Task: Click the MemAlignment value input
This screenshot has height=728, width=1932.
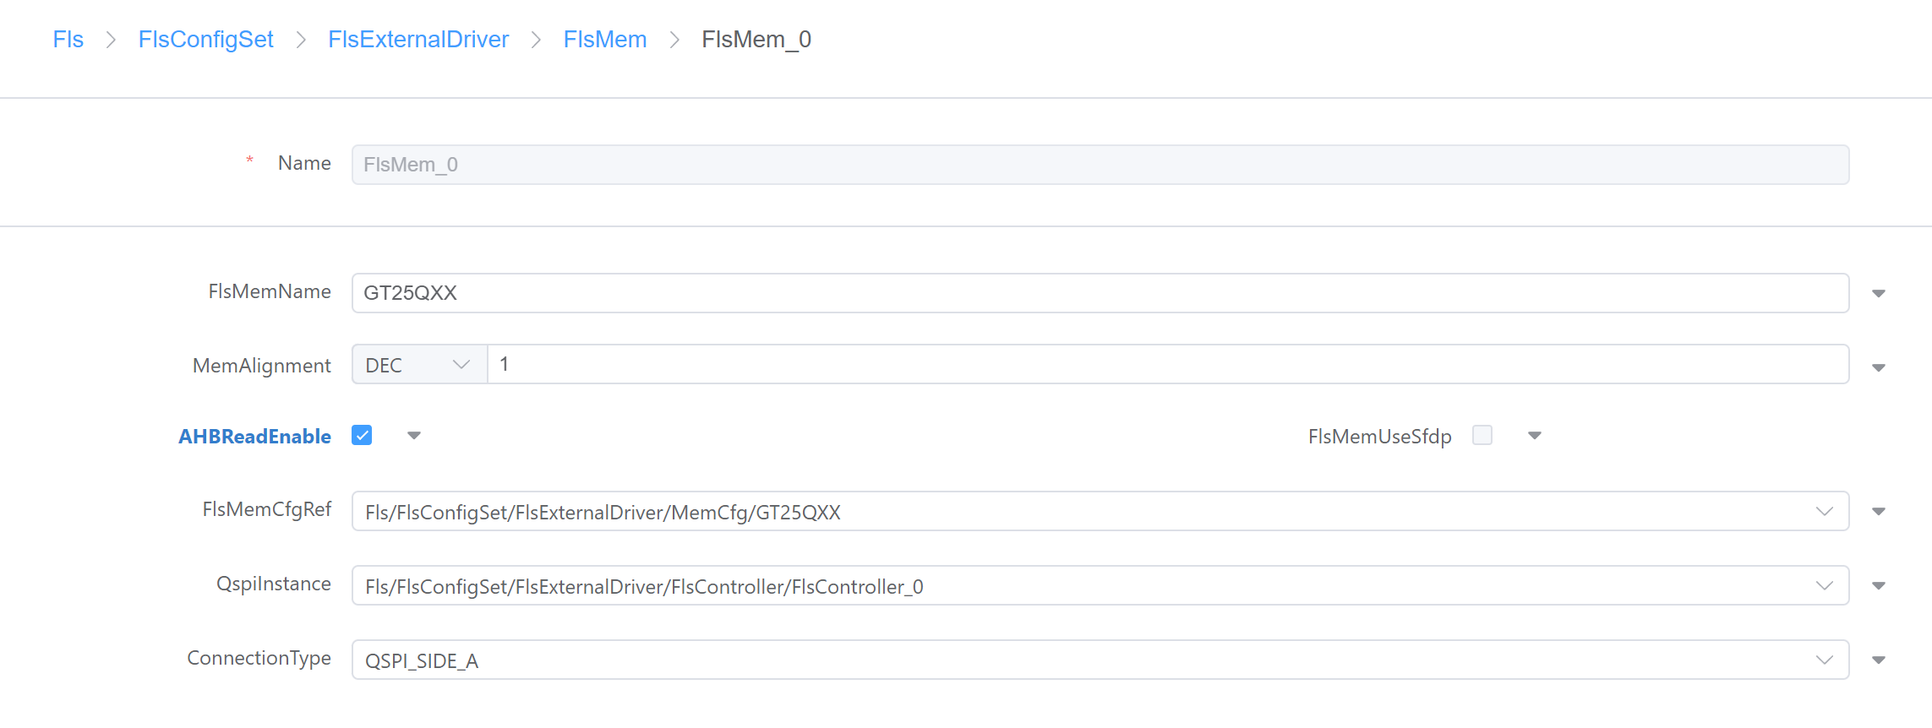Action: 1166,365
